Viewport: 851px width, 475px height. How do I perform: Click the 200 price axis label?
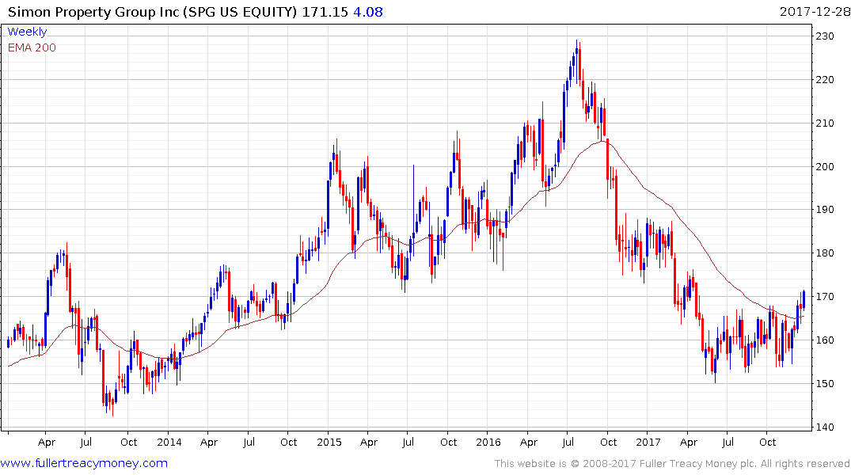824,167
